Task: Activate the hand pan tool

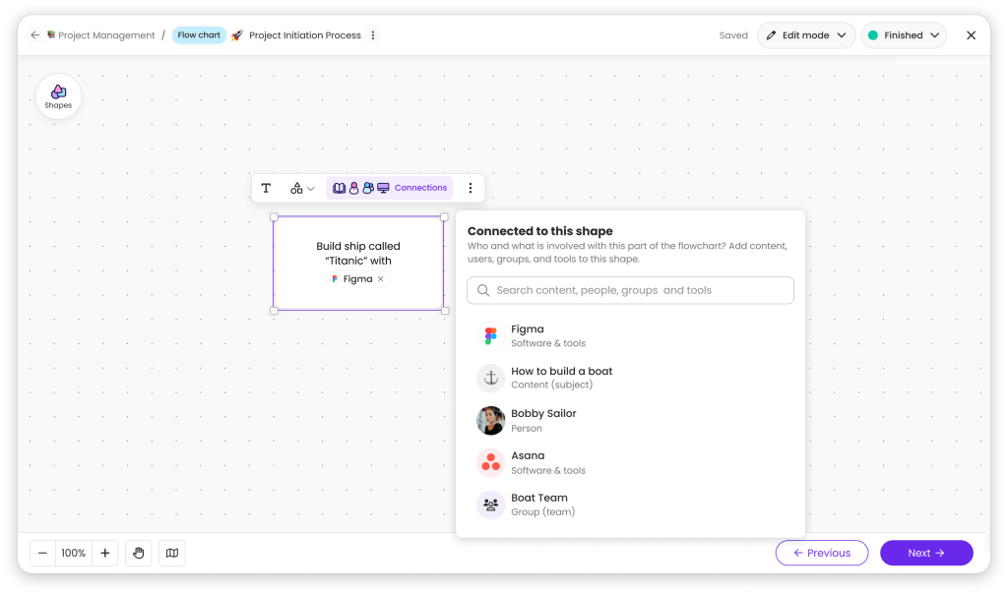Action: (x=139, y=553)
